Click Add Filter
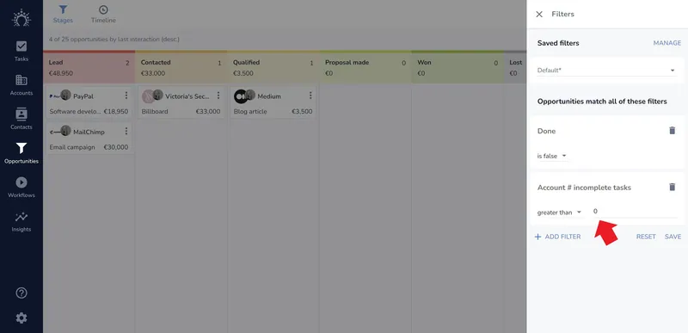 point(557,237)
